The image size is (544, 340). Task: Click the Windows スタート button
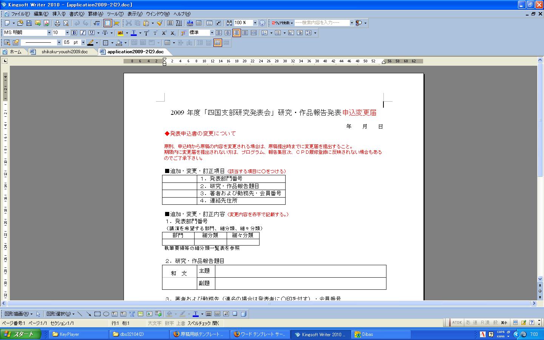20,334
